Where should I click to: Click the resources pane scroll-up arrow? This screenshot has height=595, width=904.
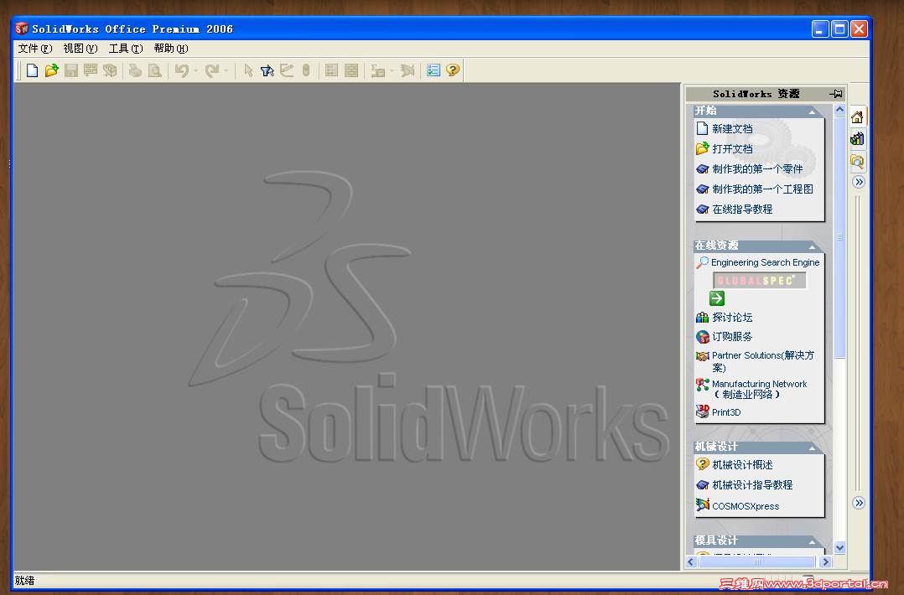(x=839, y=110)
